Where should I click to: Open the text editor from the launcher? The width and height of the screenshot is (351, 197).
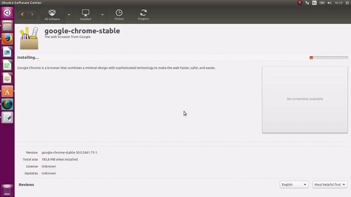(x=7, y=118)
